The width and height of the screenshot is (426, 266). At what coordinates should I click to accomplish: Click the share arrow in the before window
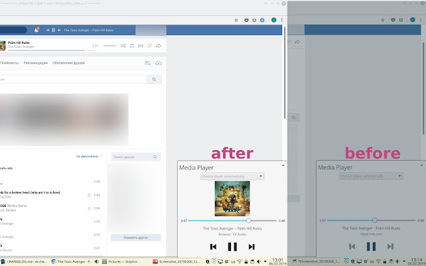(298, 42)
